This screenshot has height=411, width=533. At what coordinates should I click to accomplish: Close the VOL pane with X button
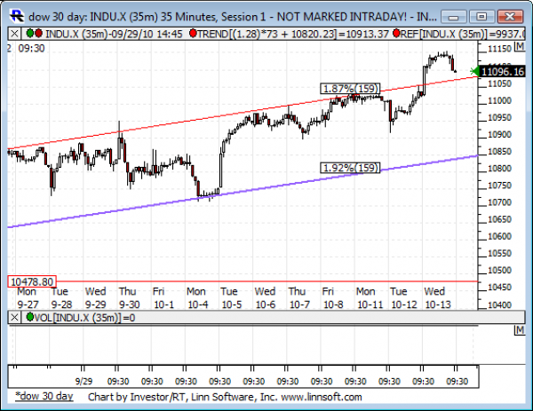tap(14, 318)
